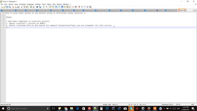197x111 pixels.
Task: Start macro recording with red dot
Action: [79, 7]
